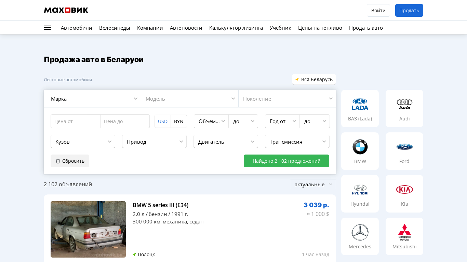This screenshot has height=262, width=467.
Task: Open the Автомобили menu item
Action: [77, 28]
